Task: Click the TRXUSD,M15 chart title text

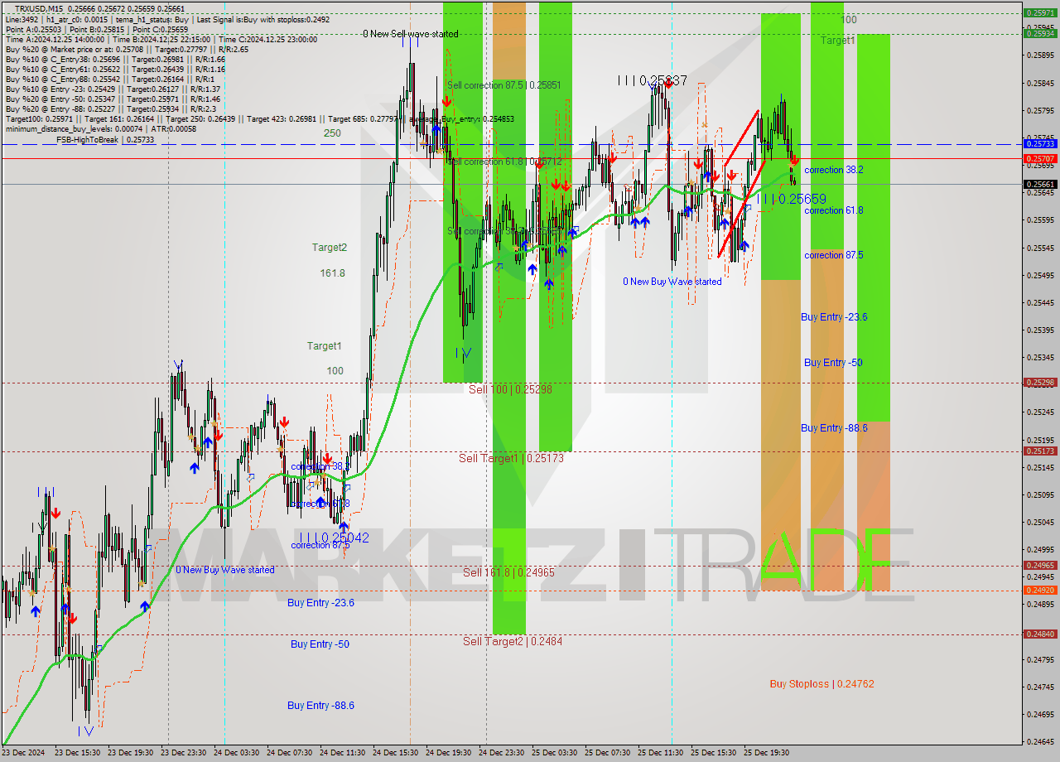Action: pyautogui.click(x=41, y=8)
